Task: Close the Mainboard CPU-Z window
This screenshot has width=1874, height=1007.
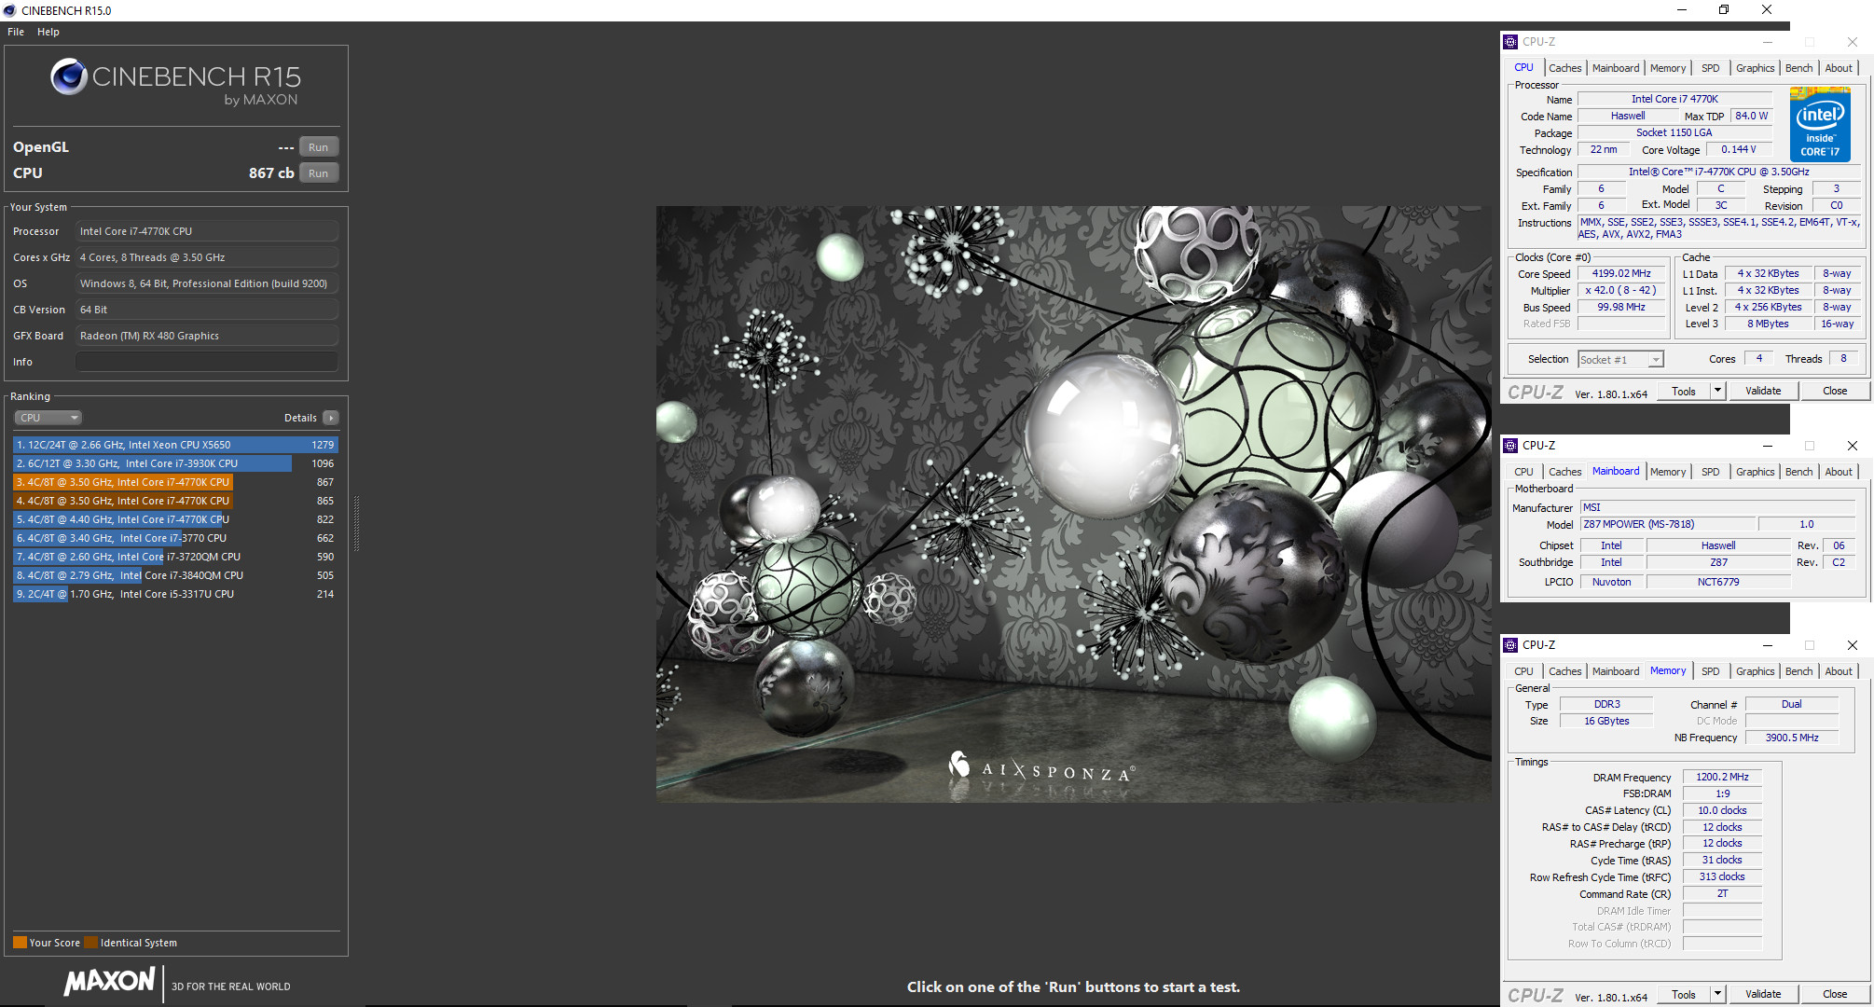Action: (1853, 446)
